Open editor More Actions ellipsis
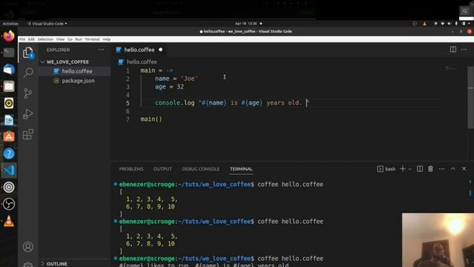 click(x=464, y=50)
